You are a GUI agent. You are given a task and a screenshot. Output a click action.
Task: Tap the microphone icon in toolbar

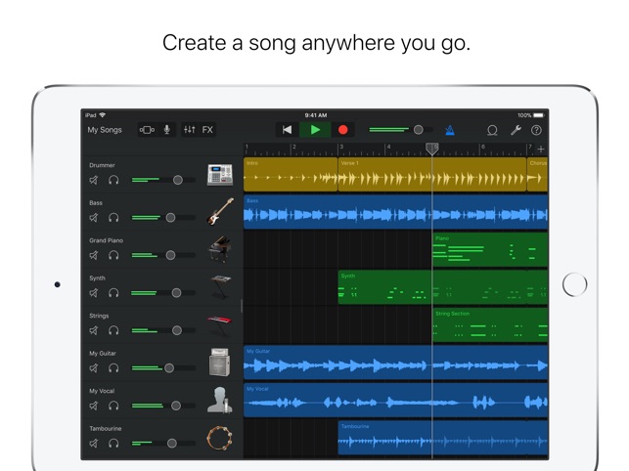(167, 129)
